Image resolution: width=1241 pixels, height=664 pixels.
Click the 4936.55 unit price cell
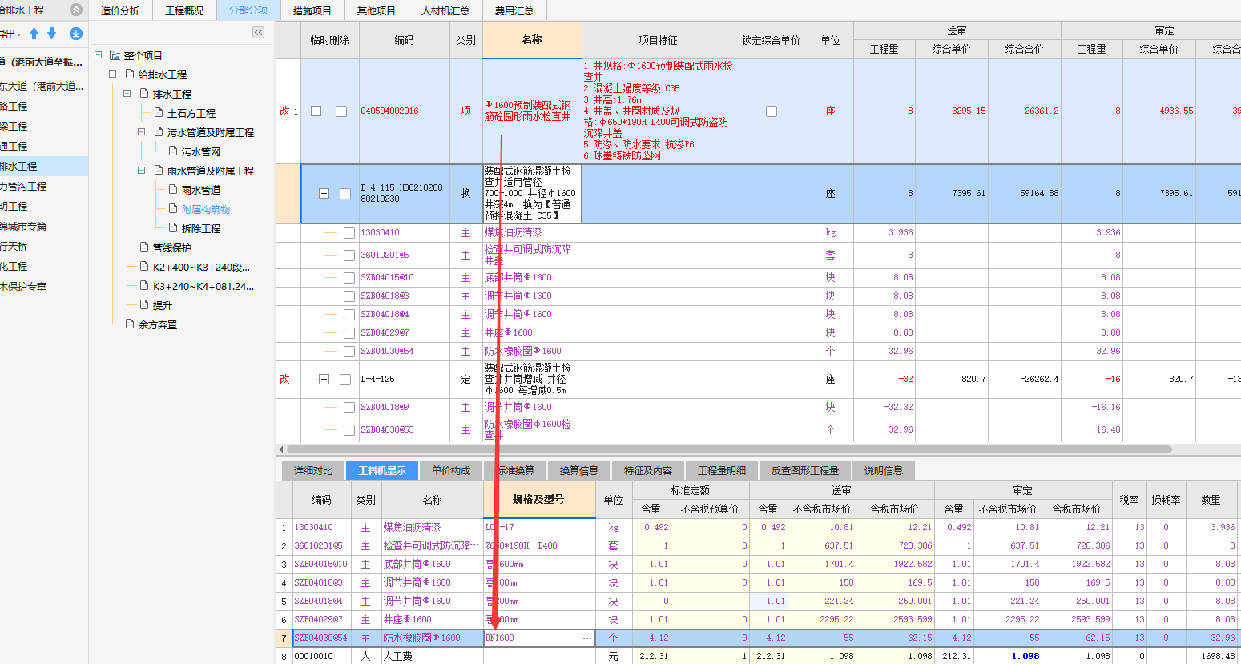click(x=1158, y=111)
